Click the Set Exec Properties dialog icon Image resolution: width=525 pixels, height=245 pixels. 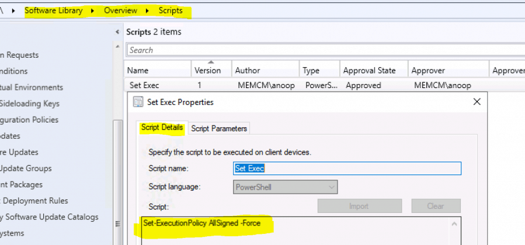point(138,102)
